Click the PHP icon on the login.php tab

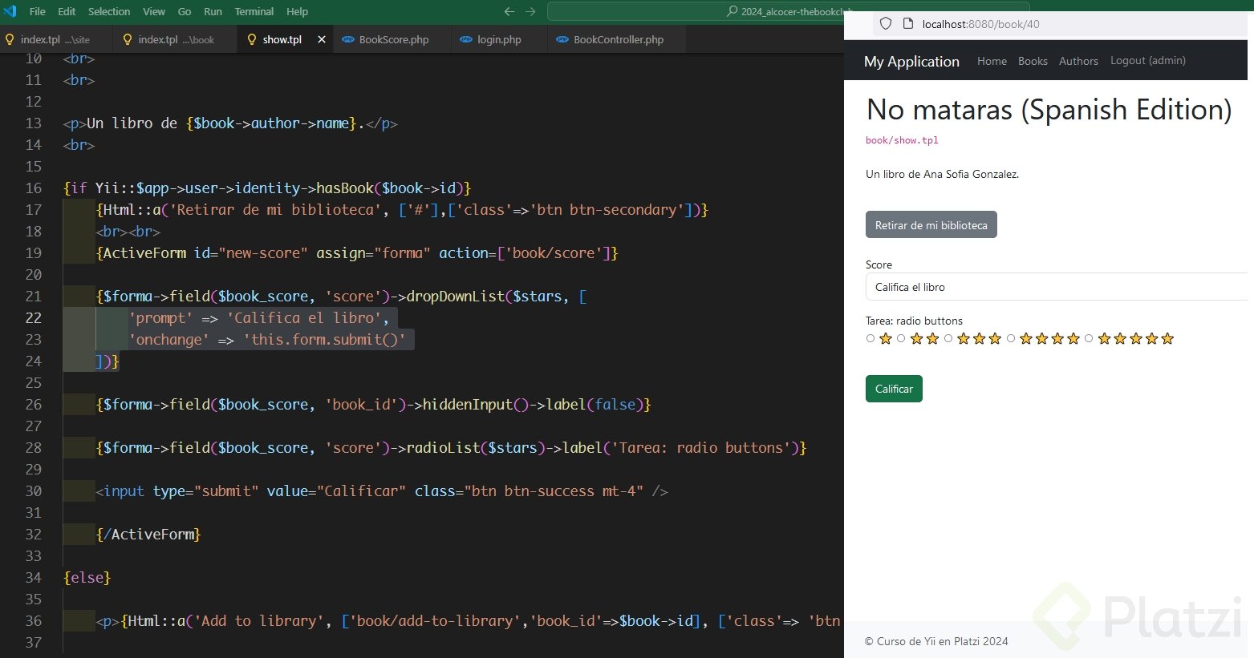pyautogui.click(x=466, y=39)
